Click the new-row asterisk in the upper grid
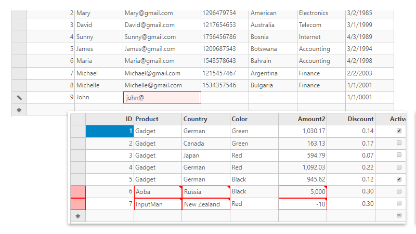This screenshot has width=416, height=234. 19,110
